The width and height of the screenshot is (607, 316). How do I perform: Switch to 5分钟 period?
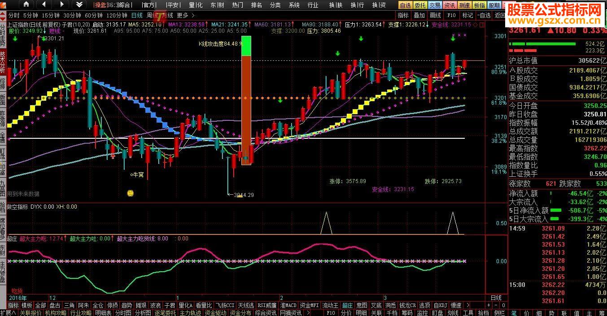(x=31, y=15)
